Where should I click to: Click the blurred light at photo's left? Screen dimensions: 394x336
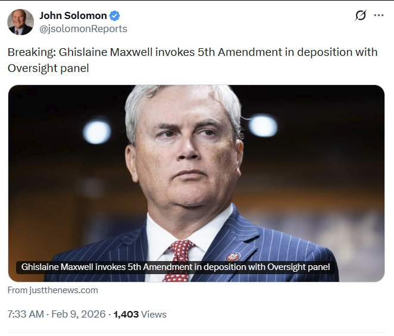point(96,131)
